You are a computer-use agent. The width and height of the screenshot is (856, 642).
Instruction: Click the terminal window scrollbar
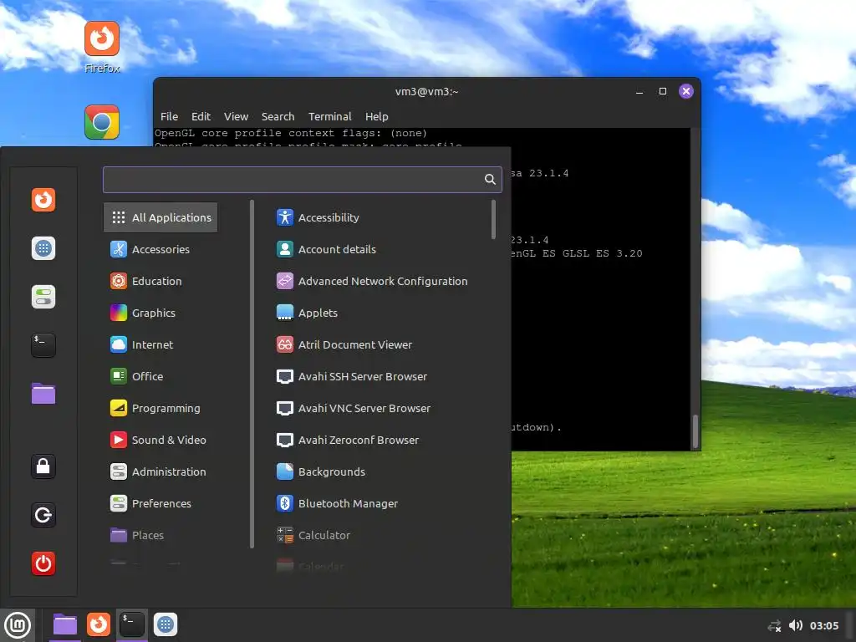point(695,431)
